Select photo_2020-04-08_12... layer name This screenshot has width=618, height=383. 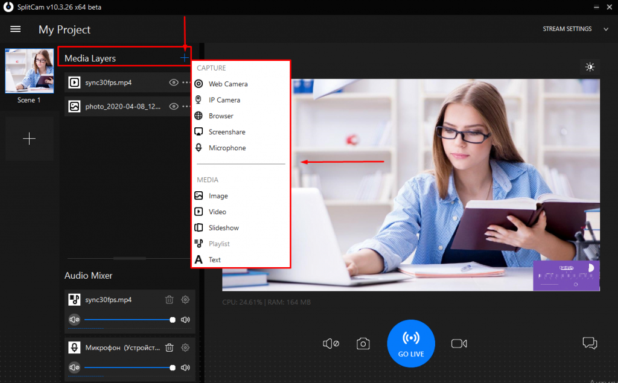click(123, 106)
